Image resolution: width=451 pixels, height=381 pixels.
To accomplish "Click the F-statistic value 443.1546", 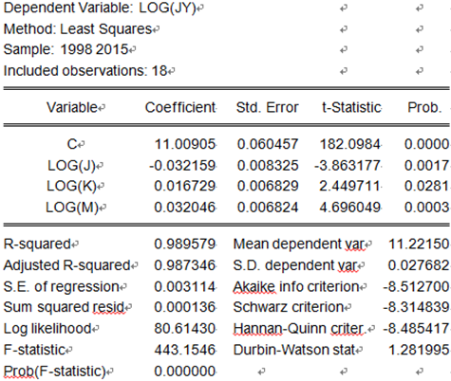I will [x=185, y=350].
